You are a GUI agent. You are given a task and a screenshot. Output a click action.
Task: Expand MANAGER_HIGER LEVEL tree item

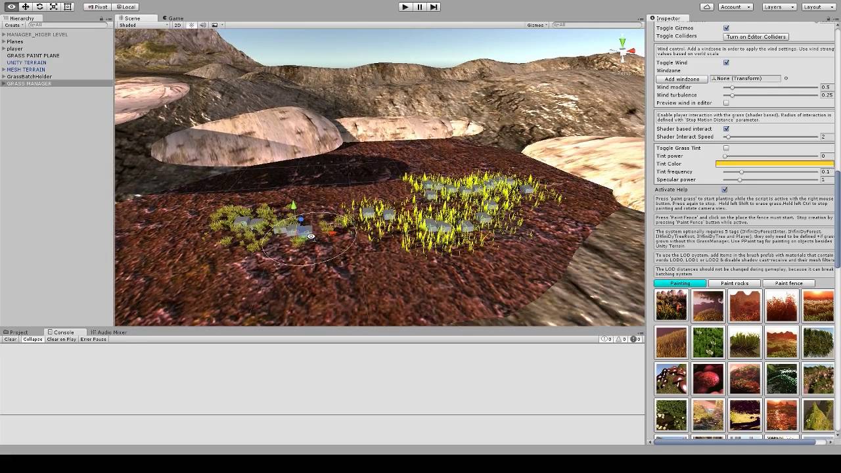tap(3, 34)
